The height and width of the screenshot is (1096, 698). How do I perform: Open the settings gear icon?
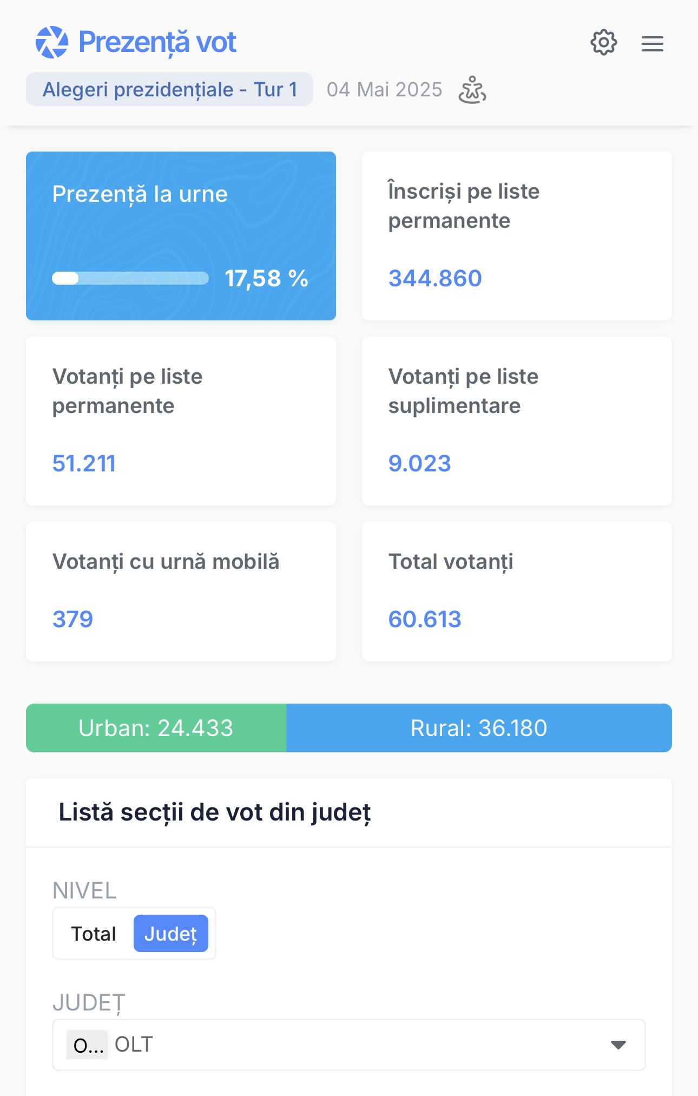pos(603,42)
